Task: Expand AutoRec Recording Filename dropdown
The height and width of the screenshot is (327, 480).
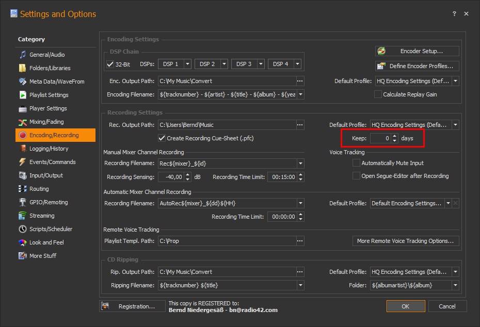Action: click(x=300, y=203)
